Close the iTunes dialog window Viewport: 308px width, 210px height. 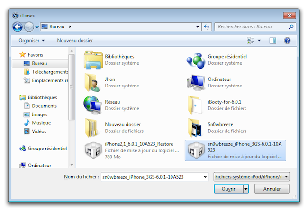click(x=290, y=16)
